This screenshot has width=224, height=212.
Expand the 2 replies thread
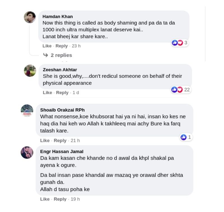click(61, 55)
